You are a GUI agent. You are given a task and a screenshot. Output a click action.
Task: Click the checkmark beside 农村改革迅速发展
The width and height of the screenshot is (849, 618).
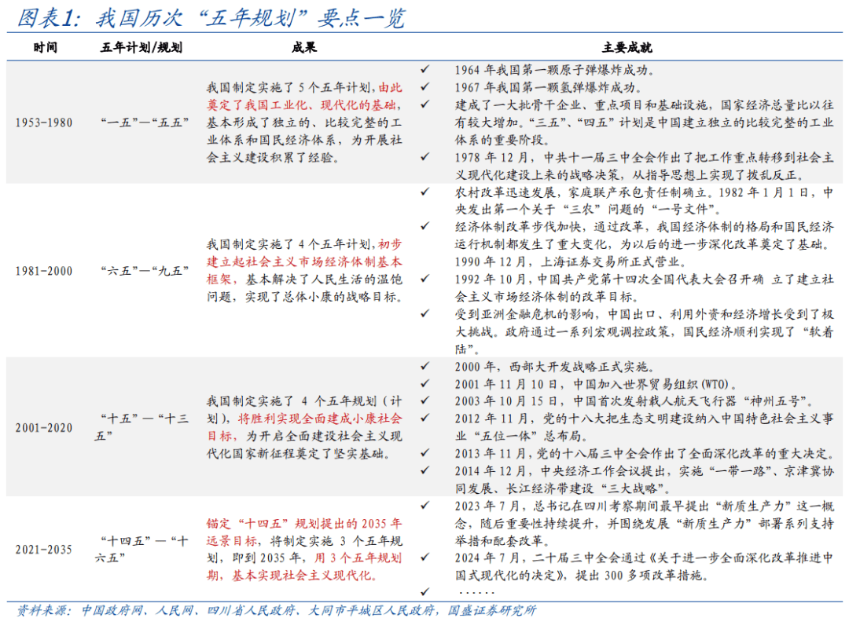424,192
